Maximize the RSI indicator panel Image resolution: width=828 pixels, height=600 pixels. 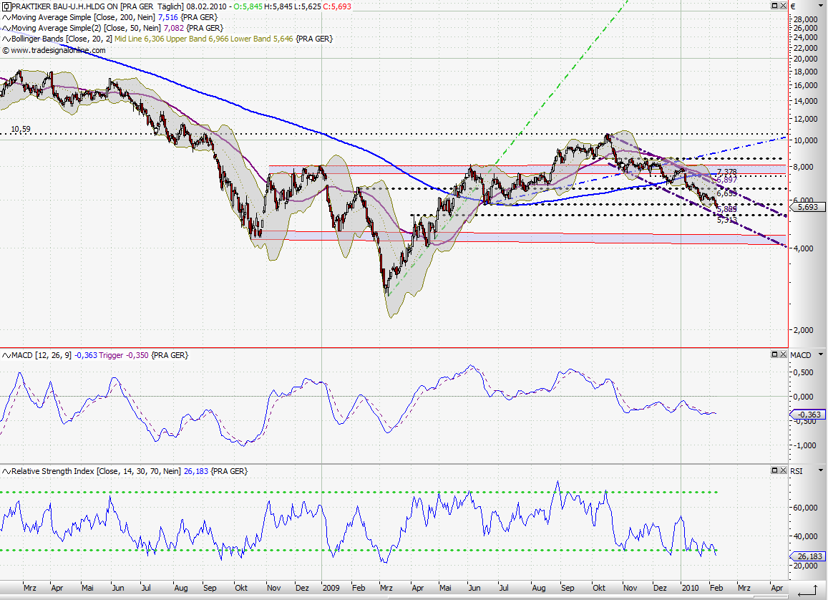tap(774, 470)
